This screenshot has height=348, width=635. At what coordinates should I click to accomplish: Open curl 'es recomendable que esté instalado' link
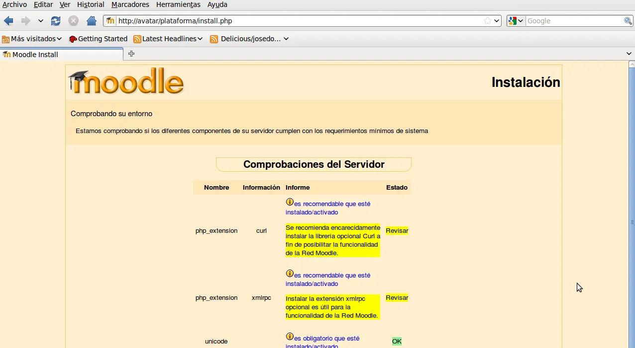(328, 208)
